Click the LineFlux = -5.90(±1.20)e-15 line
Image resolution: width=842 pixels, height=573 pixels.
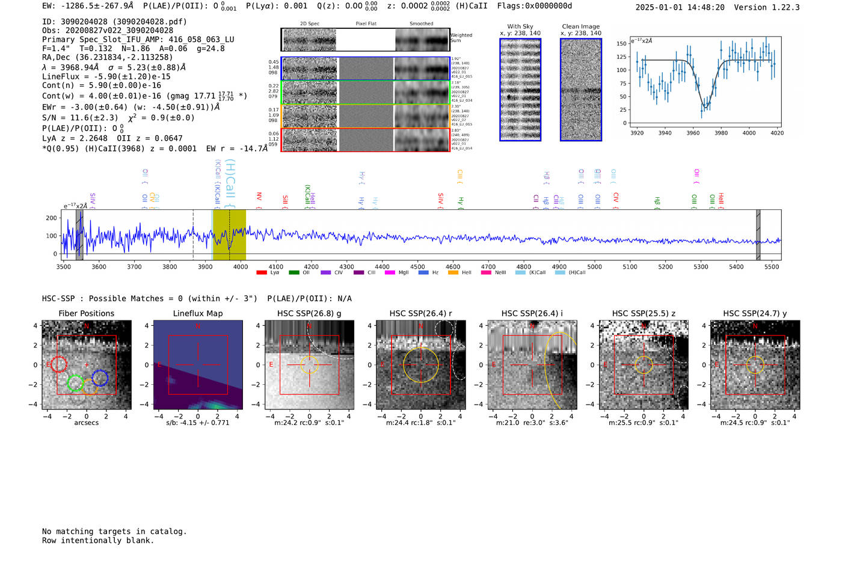coord(106,76)
